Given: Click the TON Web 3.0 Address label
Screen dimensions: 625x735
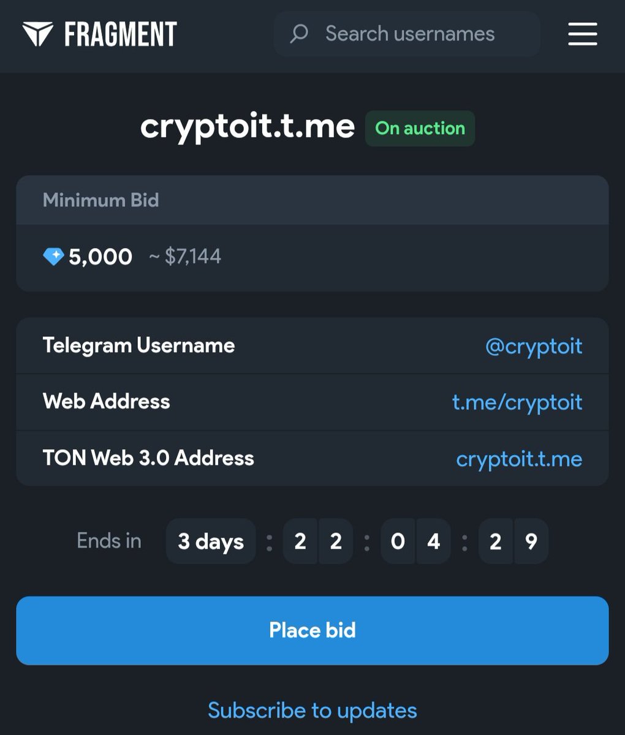Looking at the screenshot, I should click(148, 458).
